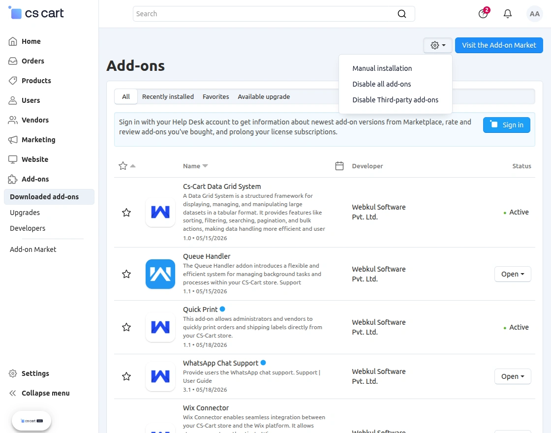The width and height of the screenshot is (551, 433).
Task: Click the Settings gear icon in sidebar
Action: [x=13, y=373]
